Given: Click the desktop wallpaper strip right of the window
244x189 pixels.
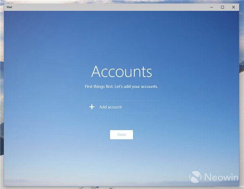Looking at the screenshot, I should 242,93.
